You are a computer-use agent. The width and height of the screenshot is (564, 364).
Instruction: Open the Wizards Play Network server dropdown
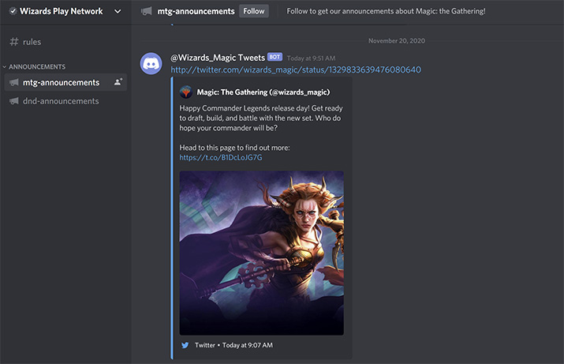(118, 12)
